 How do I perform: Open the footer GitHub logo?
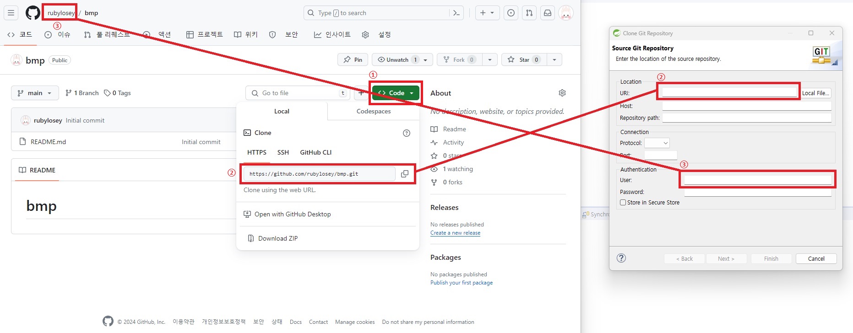pos(108,321)
